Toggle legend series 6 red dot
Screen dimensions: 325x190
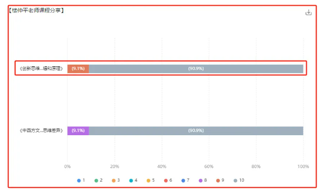166,181
